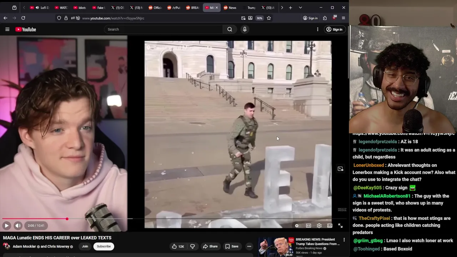The image size is (457, 257).
Task: Share the video
Action: click(210, 246)
